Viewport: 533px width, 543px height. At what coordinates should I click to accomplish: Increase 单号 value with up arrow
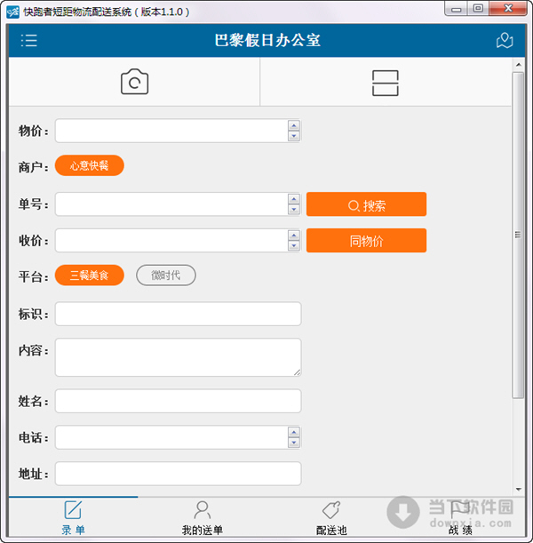tap(294, 199)
